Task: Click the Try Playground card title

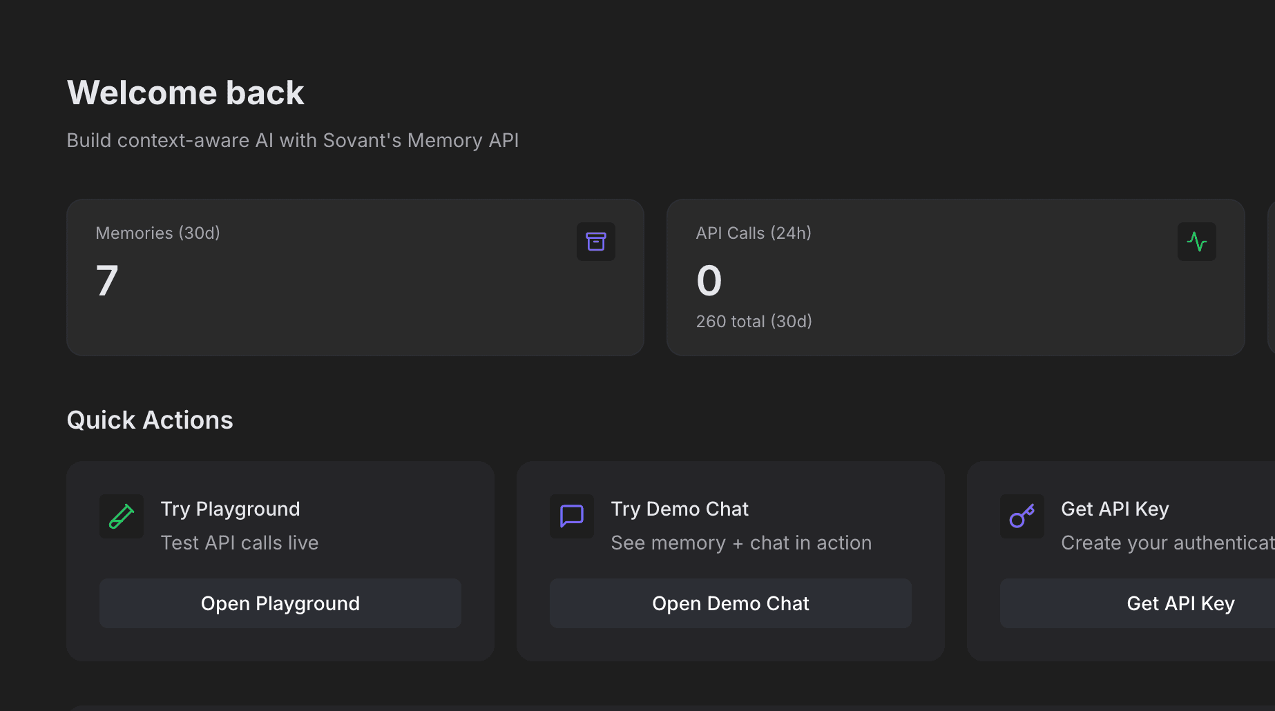Action: [230, 509]
